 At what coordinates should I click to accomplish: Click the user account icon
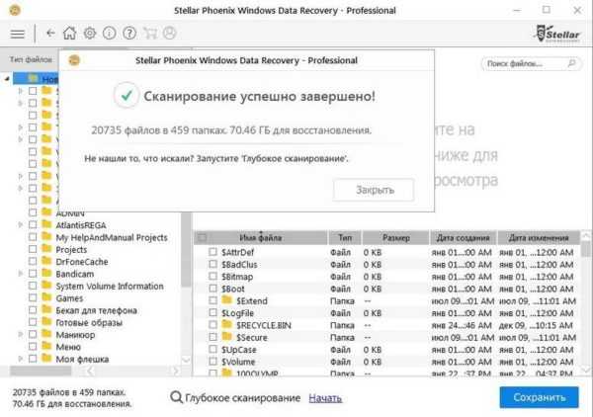click(169, 33)
